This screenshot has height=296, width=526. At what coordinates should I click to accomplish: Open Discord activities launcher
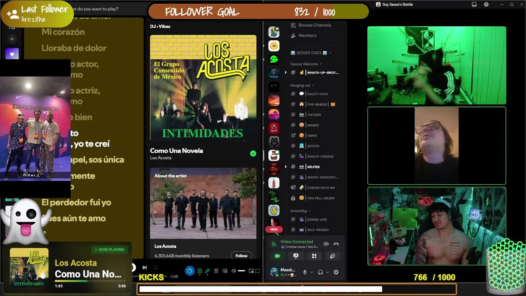[314, 256]
